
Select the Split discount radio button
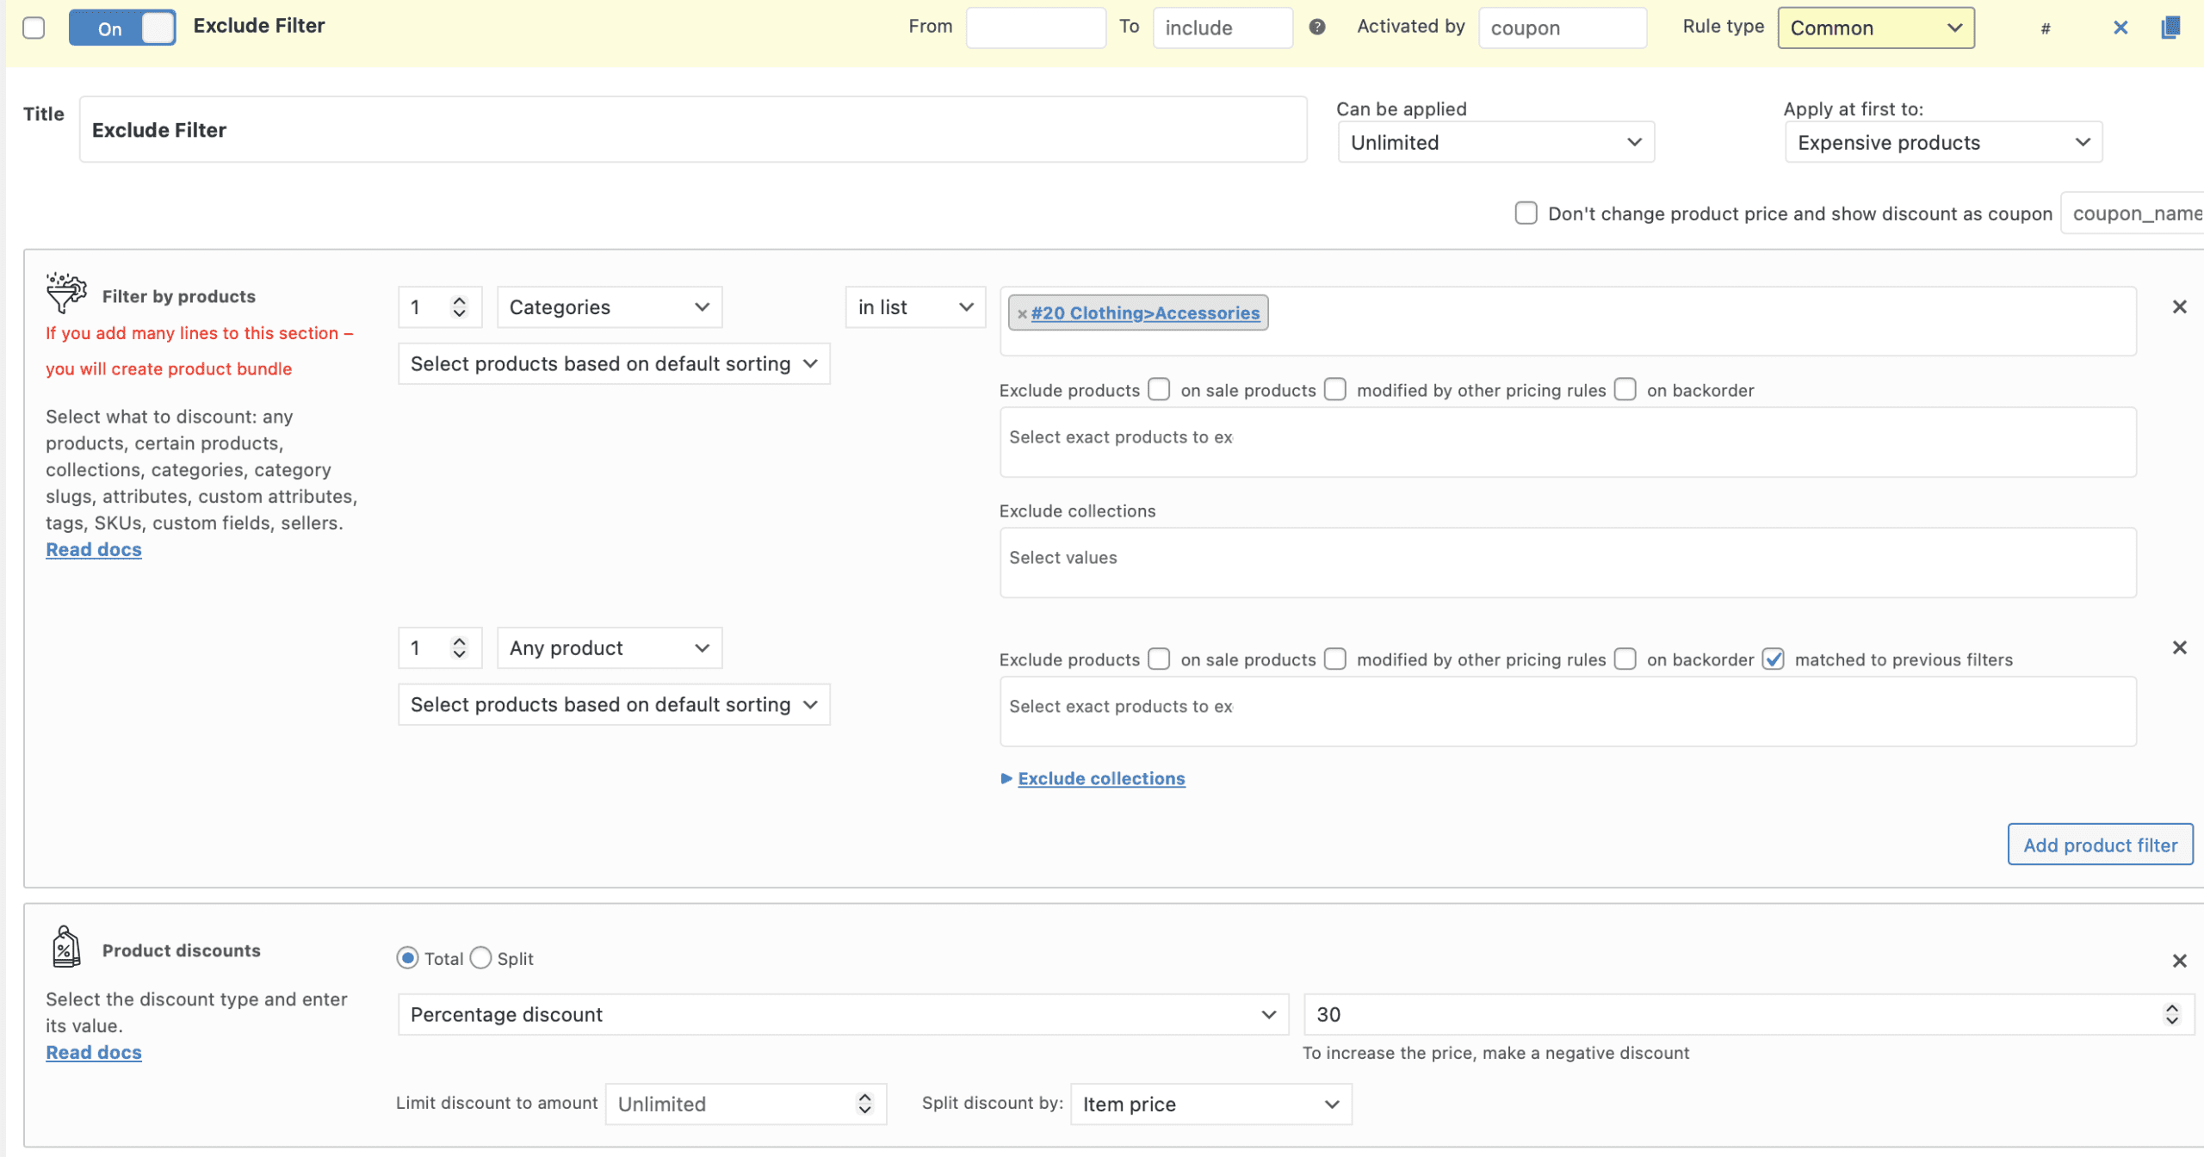point(481,957)
